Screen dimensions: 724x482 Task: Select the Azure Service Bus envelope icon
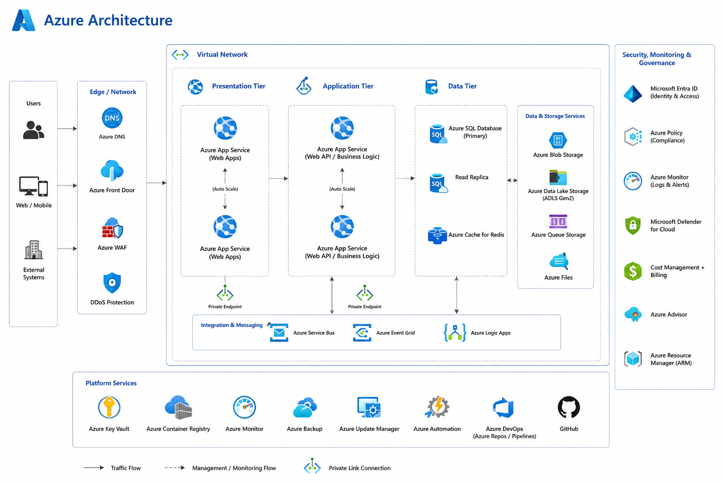279,332
